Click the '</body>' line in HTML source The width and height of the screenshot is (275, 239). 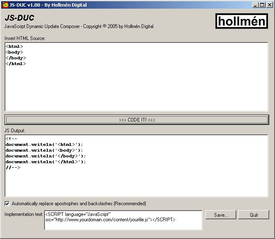(16, 58)
